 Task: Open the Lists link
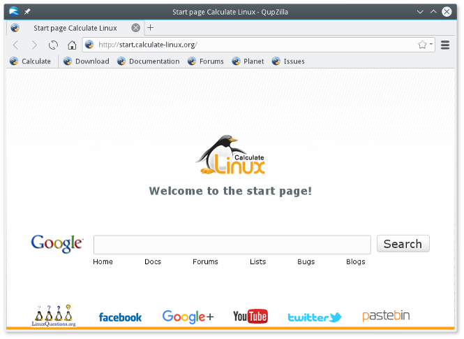(257, 261)
